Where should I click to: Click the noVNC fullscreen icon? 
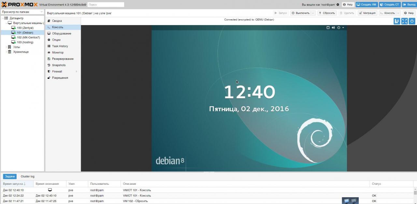tap(405, 21)
